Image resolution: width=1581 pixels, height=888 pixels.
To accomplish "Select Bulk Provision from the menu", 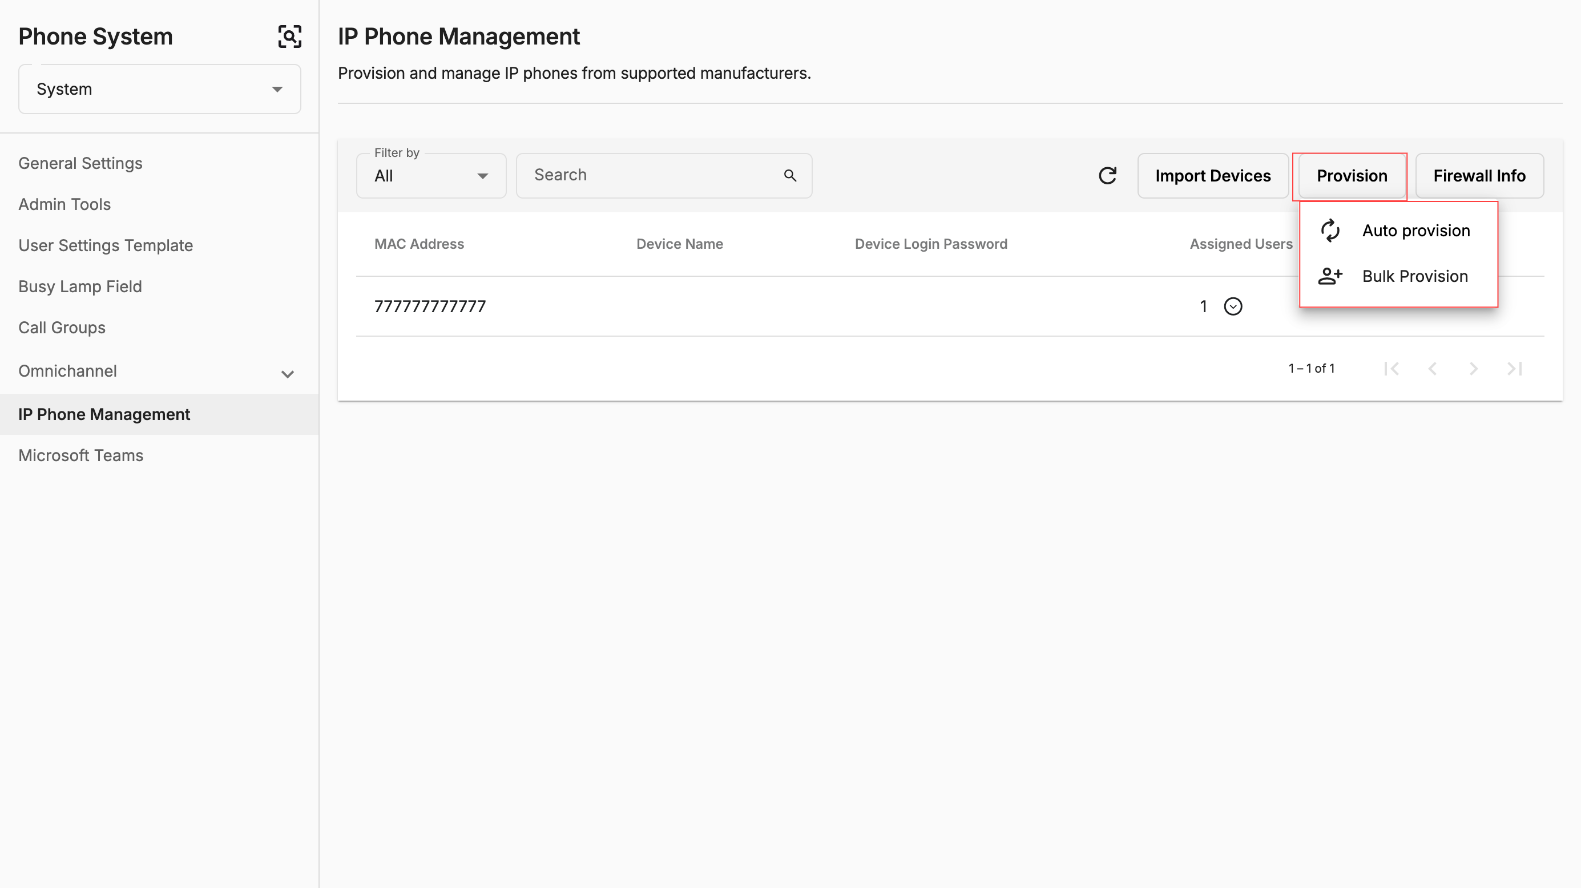I will pyautogui.click(x=1399, y=276).
